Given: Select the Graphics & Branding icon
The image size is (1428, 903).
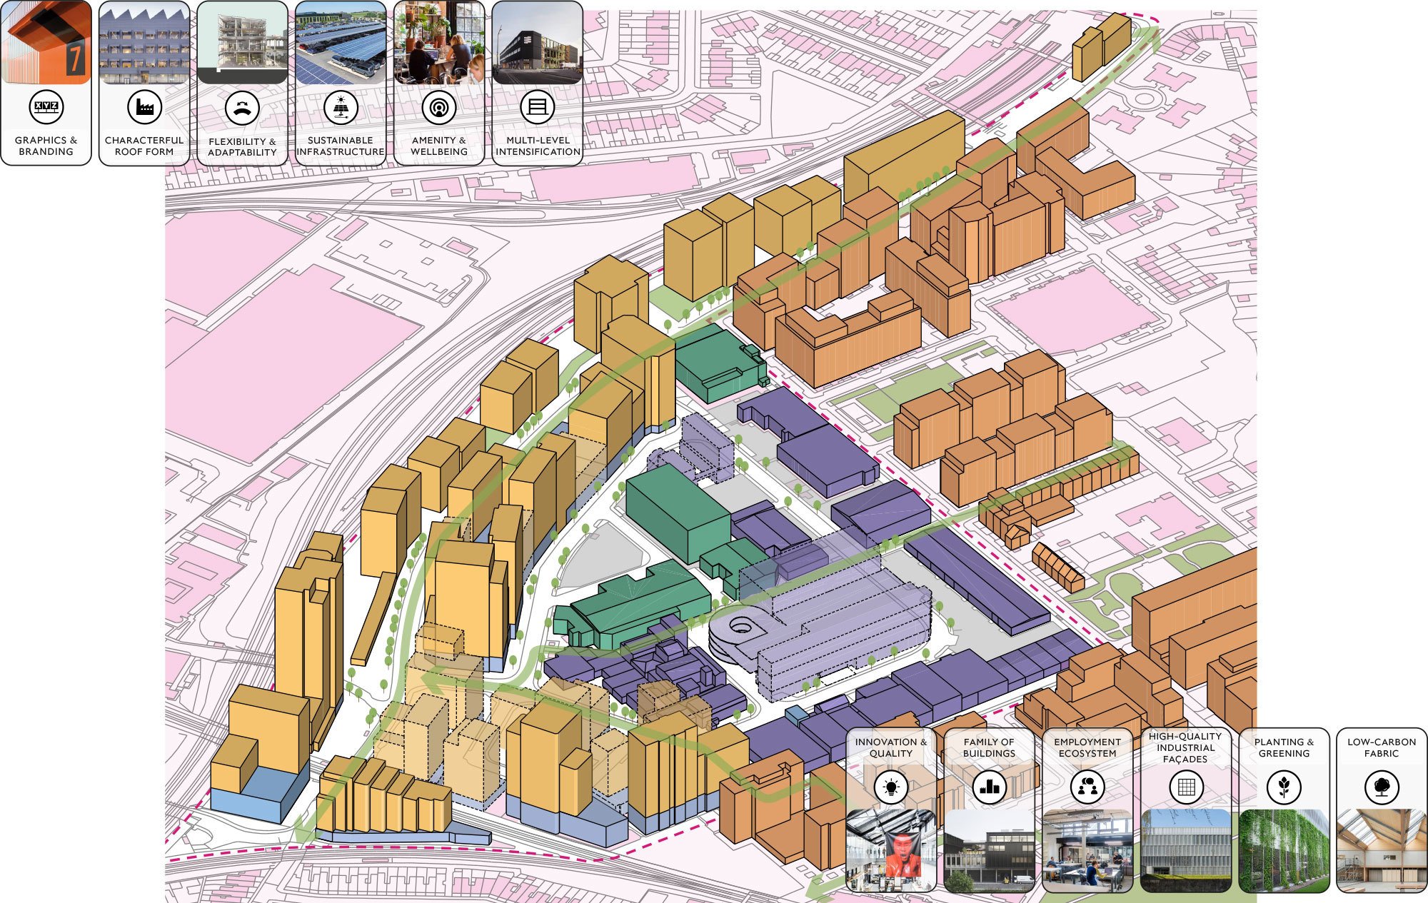Looking at the screenshot, I should 46,109.
